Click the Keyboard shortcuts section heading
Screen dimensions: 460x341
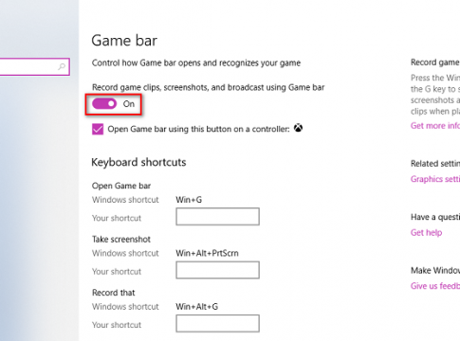click(138, 162)
